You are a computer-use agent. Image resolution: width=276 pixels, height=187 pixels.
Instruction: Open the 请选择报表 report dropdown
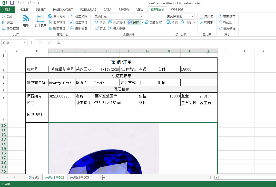click(192, 17)
